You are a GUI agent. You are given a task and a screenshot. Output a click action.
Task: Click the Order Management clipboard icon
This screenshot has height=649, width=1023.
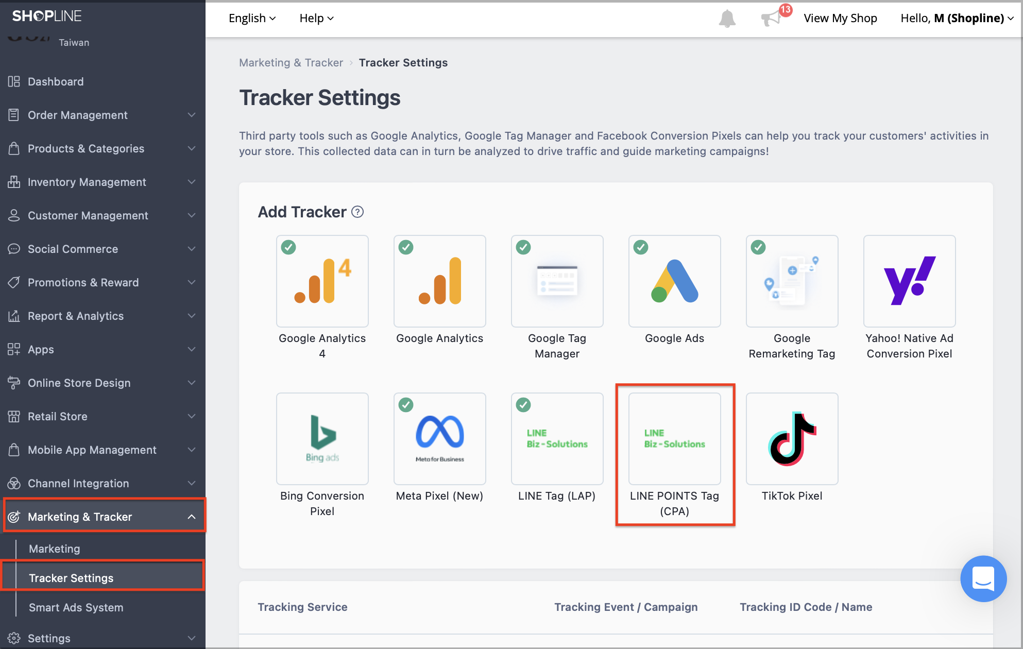pos(14,115)
